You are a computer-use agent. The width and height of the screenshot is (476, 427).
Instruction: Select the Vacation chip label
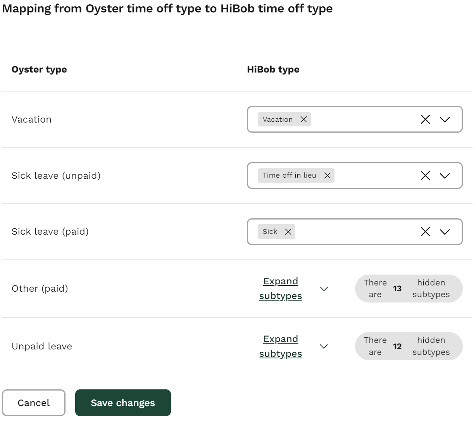click(x=278, y=119)
